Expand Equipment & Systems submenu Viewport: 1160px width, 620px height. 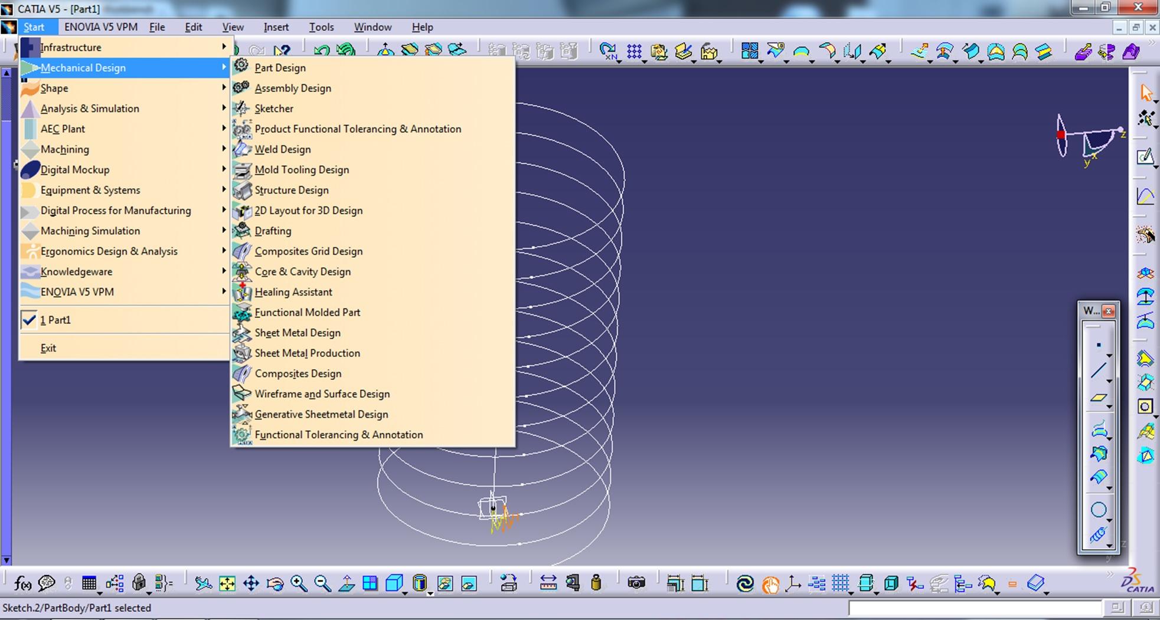pos(124,190)
